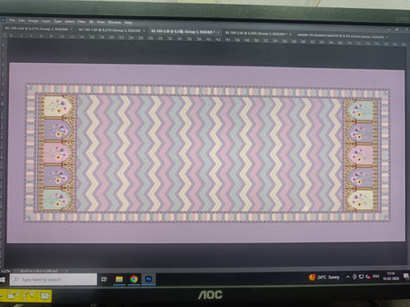Switch to the RS-789-4.tif document tab
Viewport: 410px width, 307px height.
pyautogui.click(x=37, y=29)
